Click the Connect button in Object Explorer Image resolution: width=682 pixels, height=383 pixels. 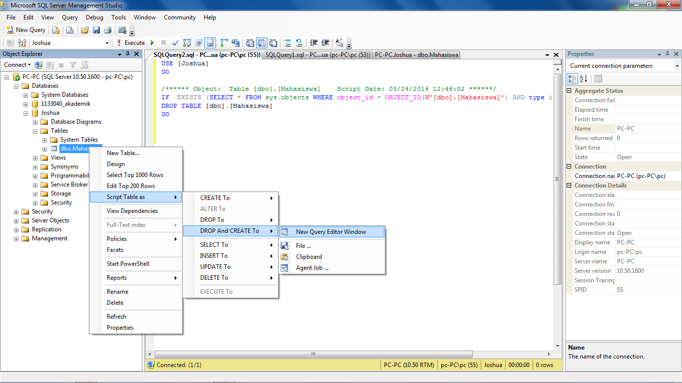pyautogui.click(x=17, y=65)
